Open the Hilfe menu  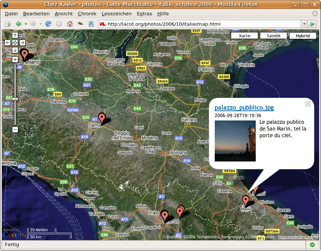(x=163, y=14)
